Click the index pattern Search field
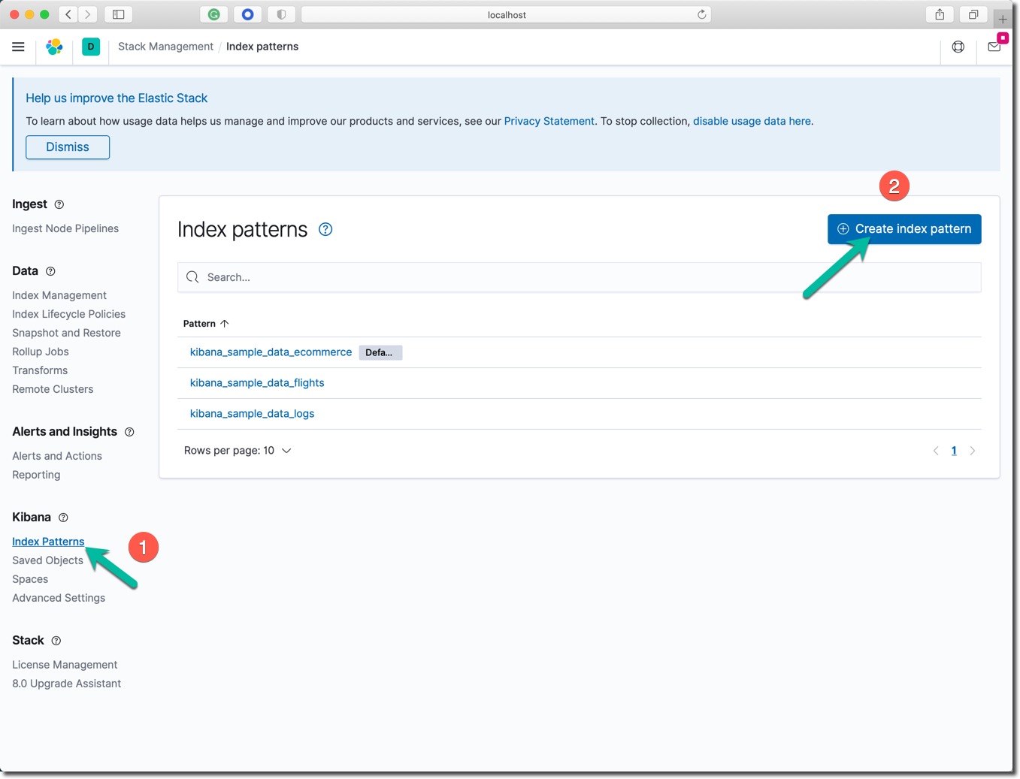Viewport: 1020px width, 779px height. point(579,277)
